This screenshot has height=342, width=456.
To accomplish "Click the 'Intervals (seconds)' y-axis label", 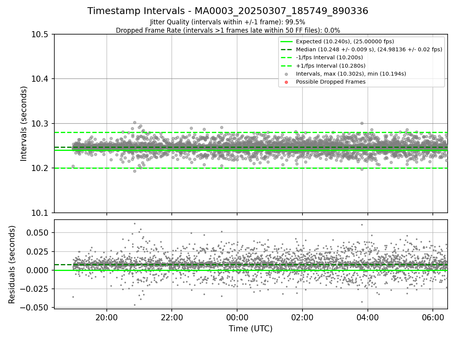I will pyautogui.click(x=24, y=123).
